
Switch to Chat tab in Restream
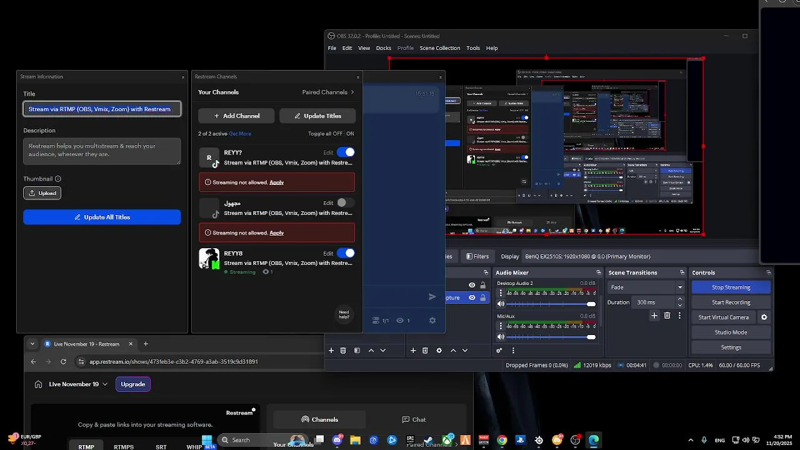click(414, 419)
